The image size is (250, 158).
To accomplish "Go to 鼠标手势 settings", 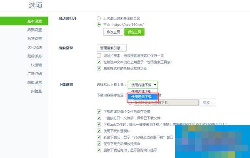I will pos(35,56).
